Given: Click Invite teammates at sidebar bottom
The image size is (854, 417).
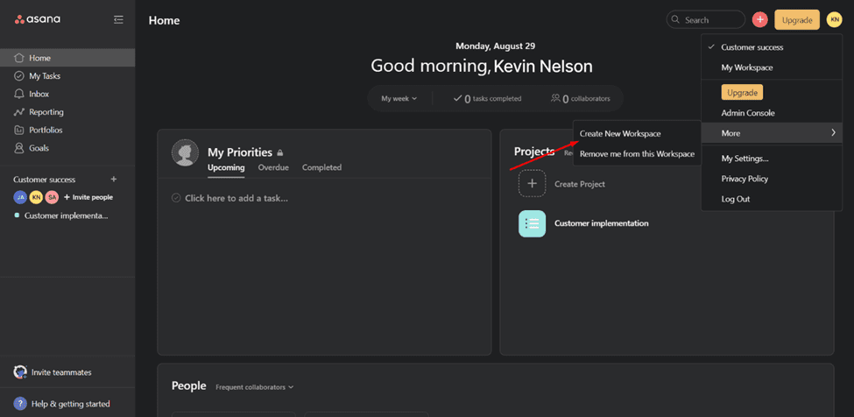Looking at the screenshot, I should (61, 372).
